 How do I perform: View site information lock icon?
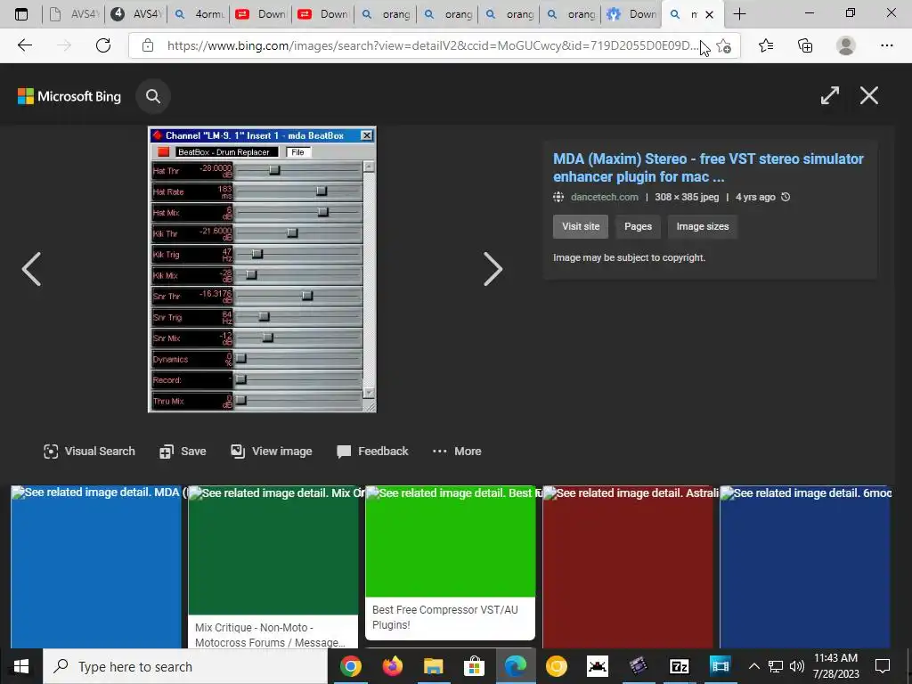tap(148, 45)
